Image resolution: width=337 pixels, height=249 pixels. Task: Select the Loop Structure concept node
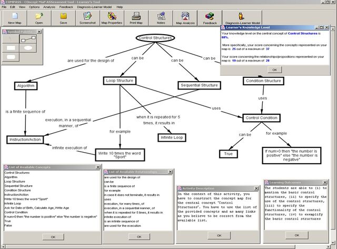point(120,81)
